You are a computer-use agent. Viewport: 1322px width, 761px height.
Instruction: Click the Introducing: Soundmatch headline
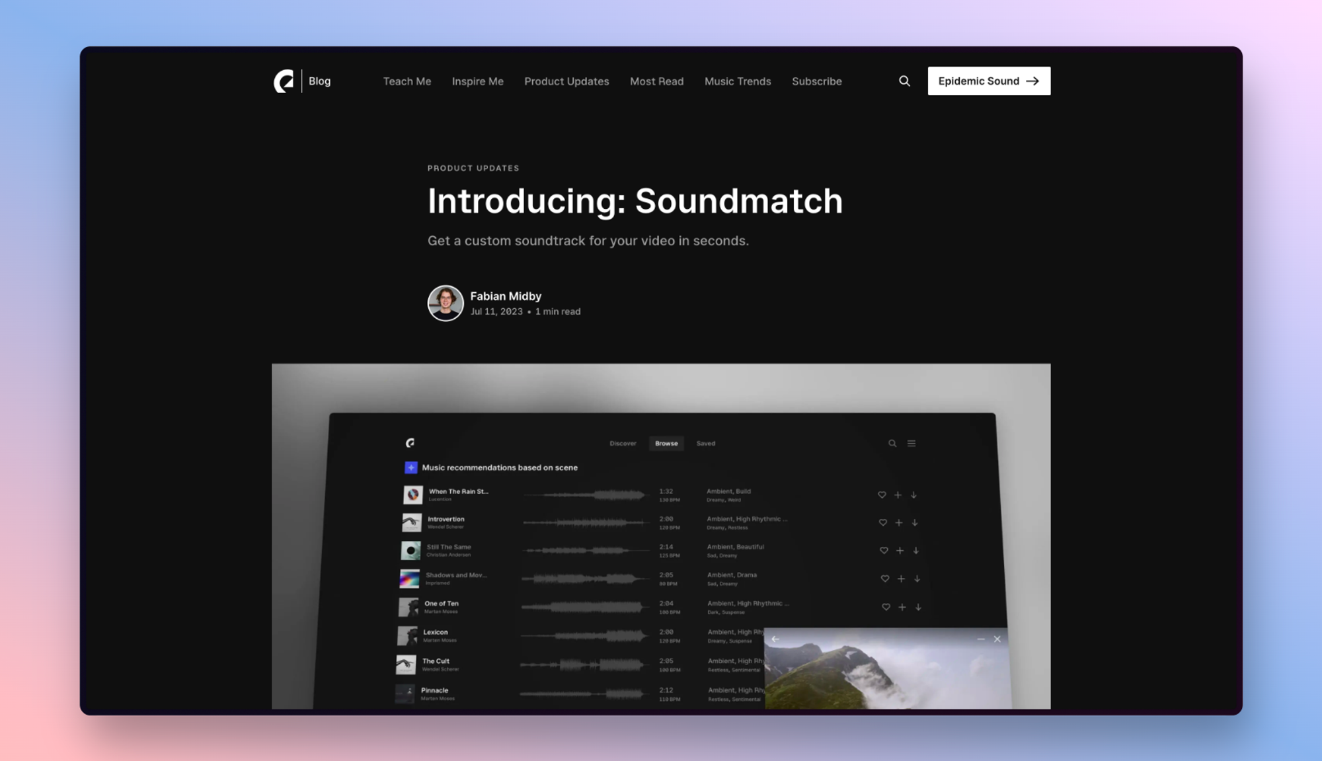click(x=635, y=201)
